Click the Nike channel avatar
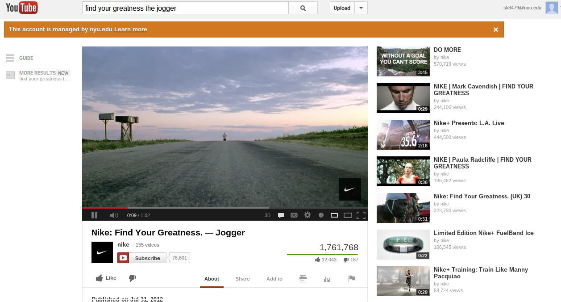Image resolution: width=561 pixels, height=302 pixels. tap(102, 252)
